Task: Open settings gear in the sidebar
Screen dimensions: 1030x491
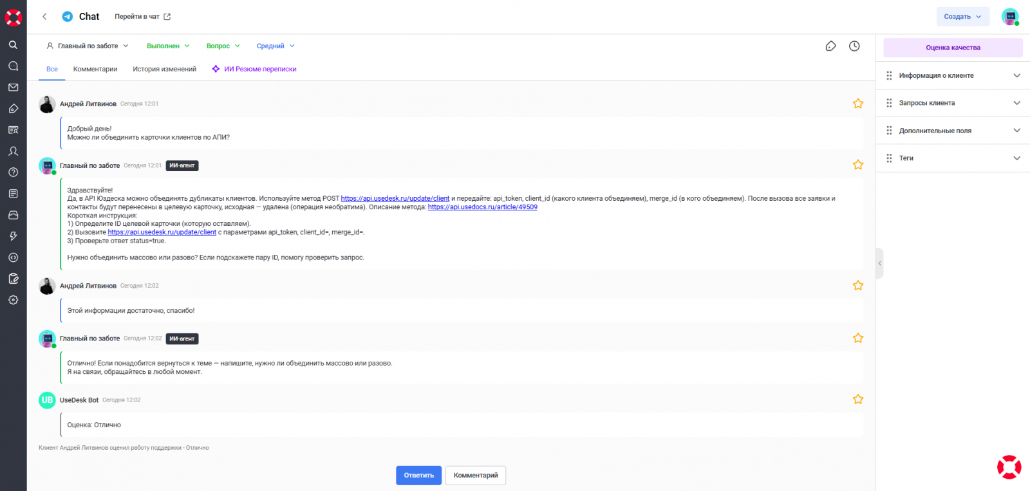Action: [13, 300]
